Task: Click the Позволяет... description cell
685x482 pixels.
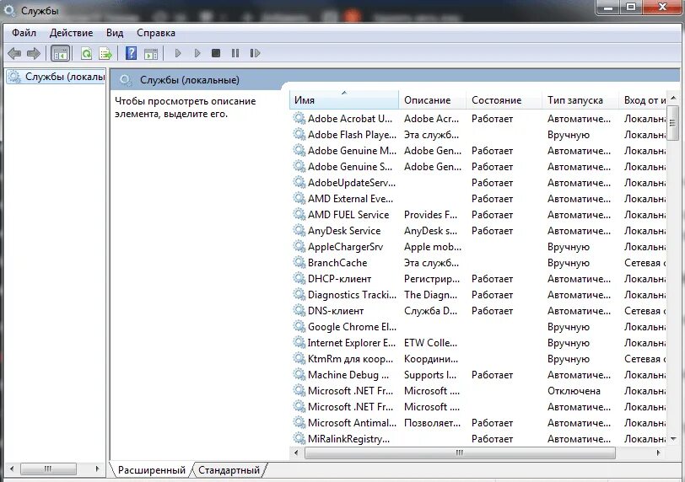Action: click(x=432, y=422)
